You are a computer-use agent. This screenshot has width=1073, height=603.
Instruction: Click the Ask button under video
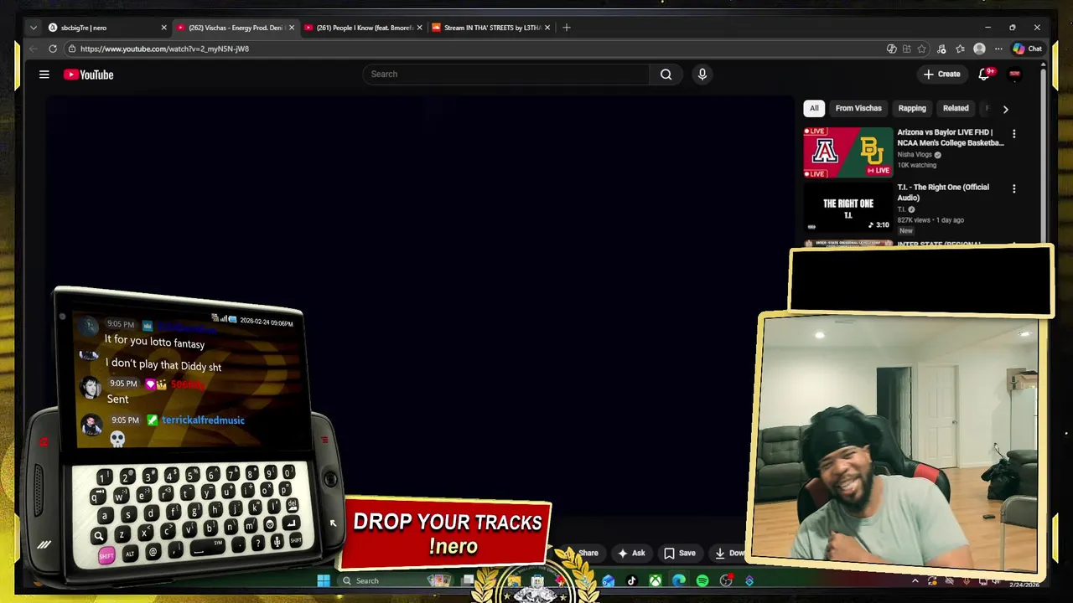(x=631, y=553)
